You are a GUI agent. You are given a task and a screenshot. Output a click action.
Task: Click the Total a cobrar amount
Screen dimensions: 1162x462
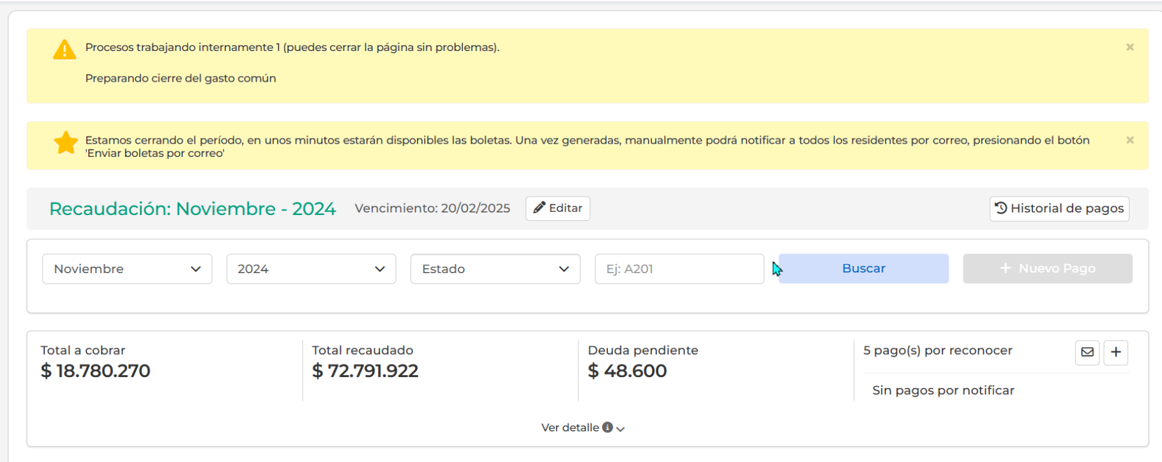[x=96, y=371]
